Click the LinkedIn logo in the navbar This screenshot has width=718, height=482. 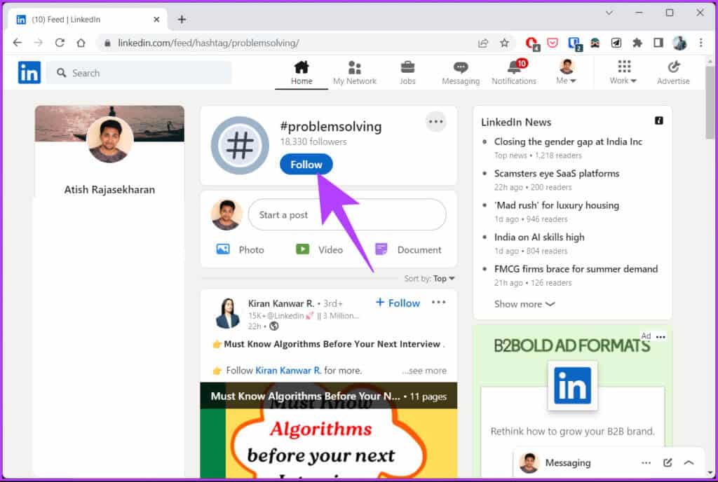[29, 73]
